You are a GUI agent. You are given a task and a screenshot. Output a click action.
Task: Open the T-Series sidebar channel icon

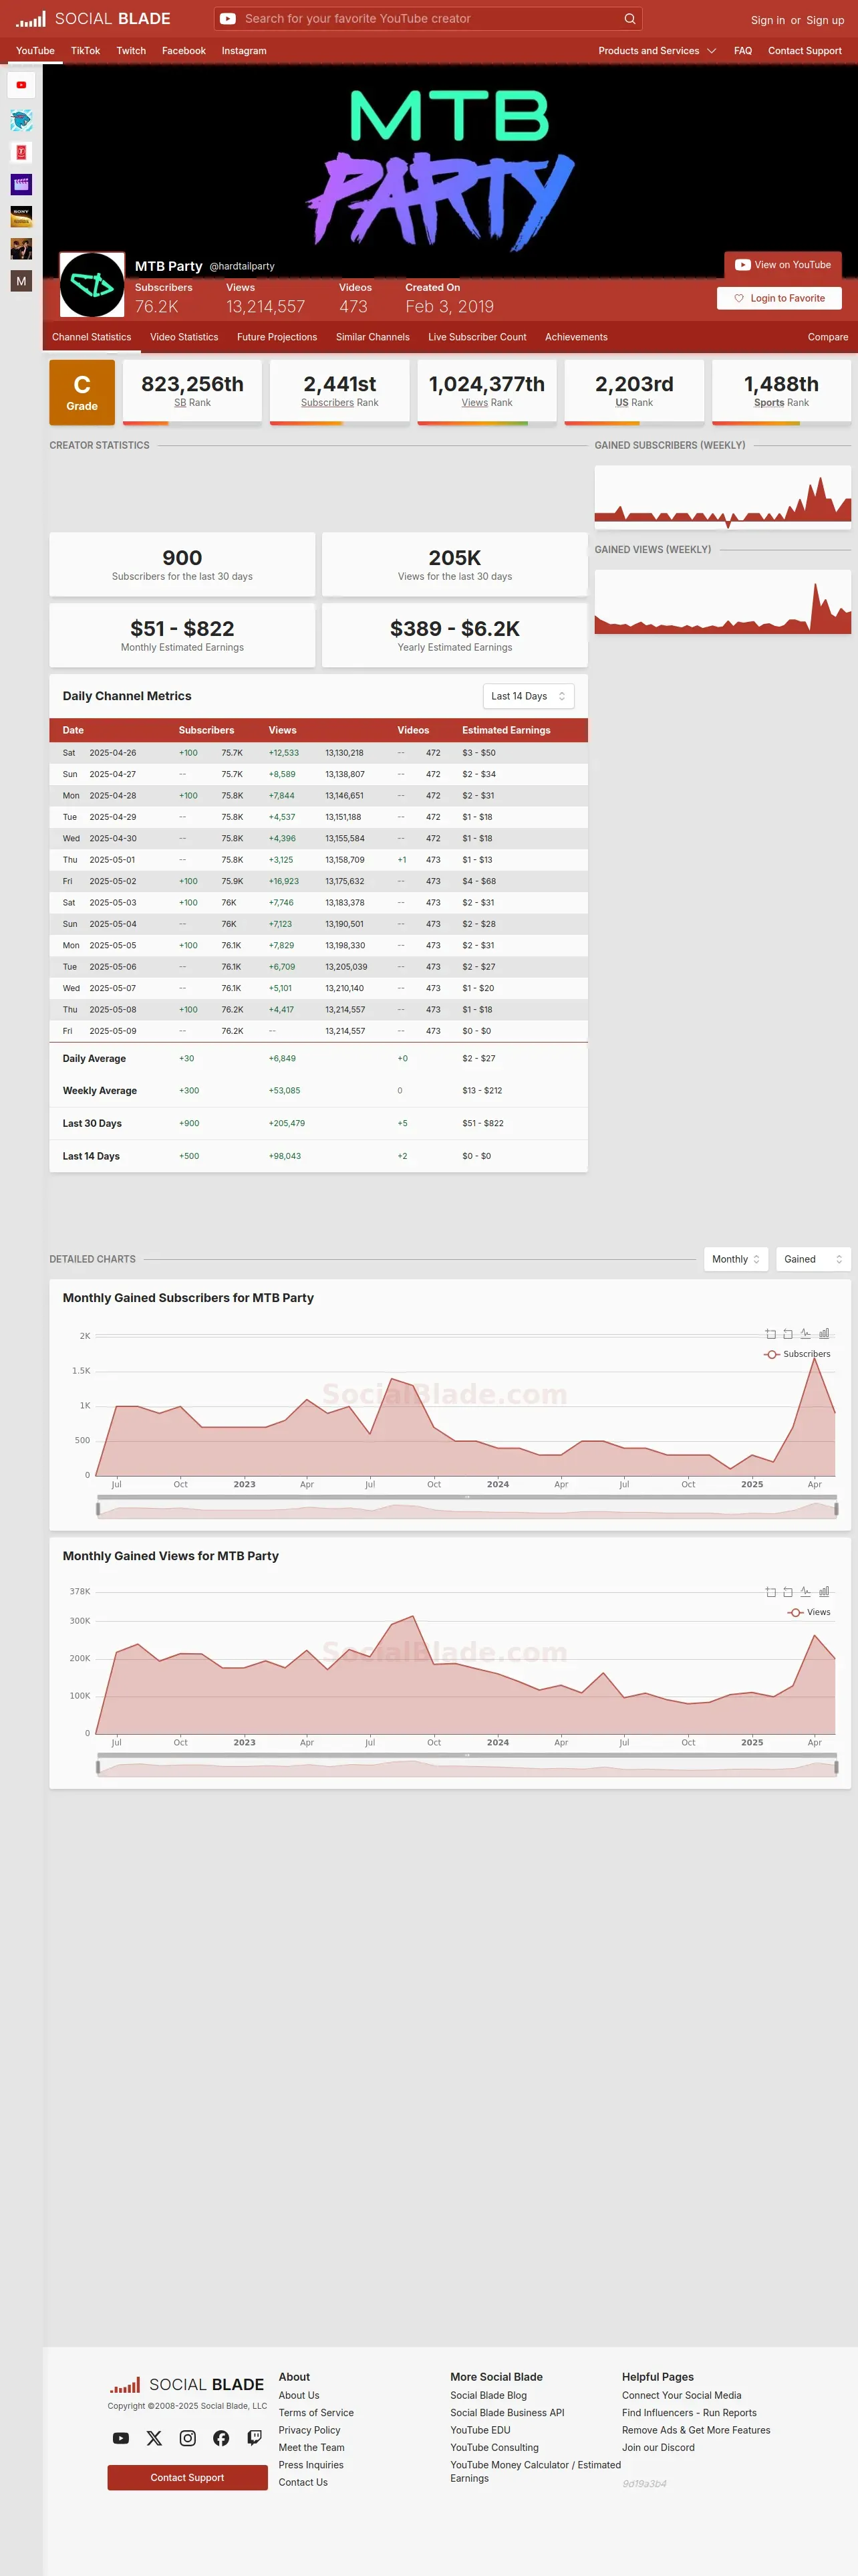coord(21,152)
